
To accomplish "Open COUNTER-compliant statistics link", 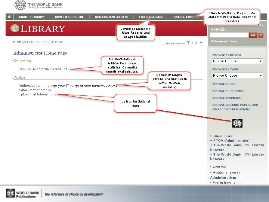I will click(43, 69).
